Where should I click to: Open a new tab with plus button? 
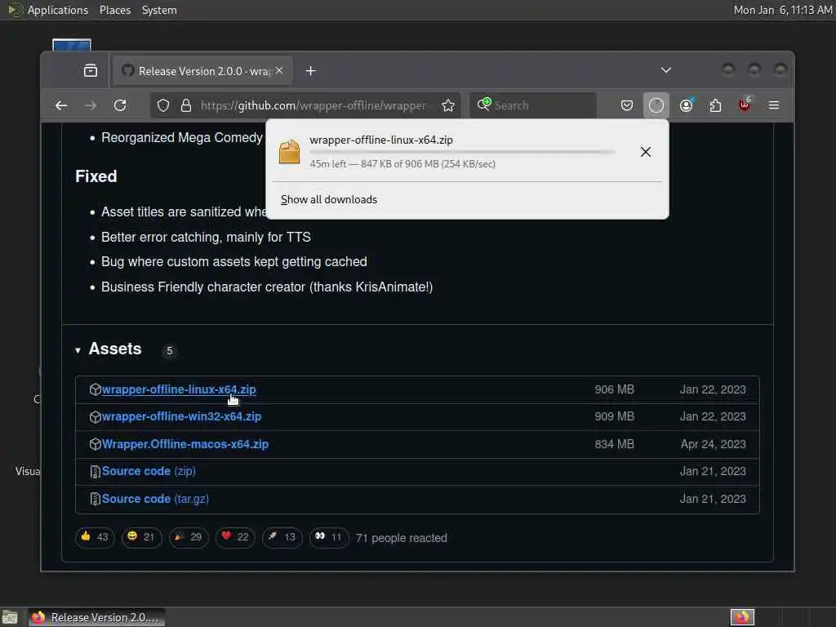click(x=311, y=71)
